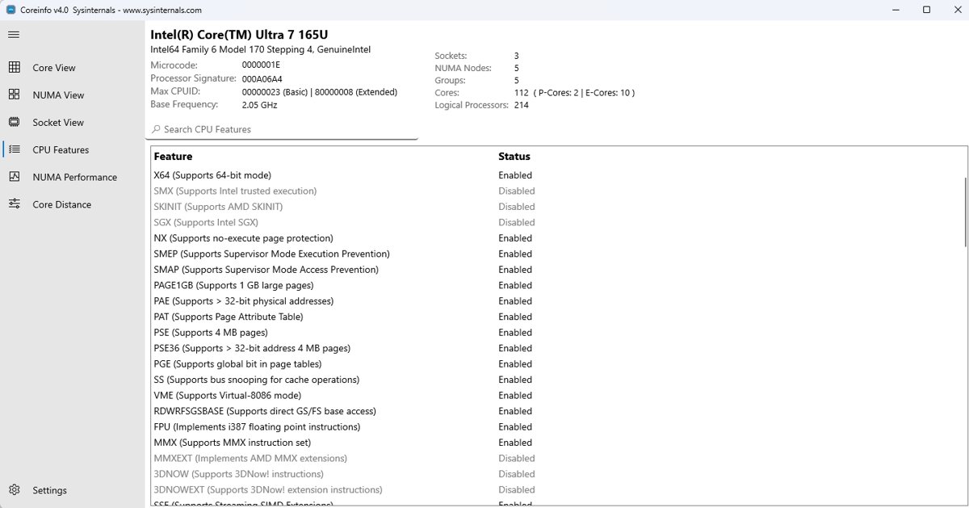Click the Base Frequency value 2.05 GHz
Image resolution: width=969 pixels, height=508 pixels.
[x=259, y=105]
